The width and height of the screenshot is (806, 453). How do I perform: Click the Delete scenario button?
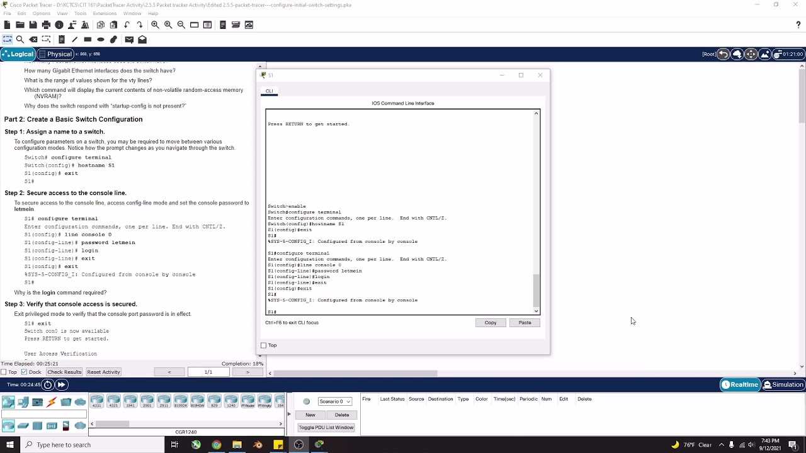(342, 415)
